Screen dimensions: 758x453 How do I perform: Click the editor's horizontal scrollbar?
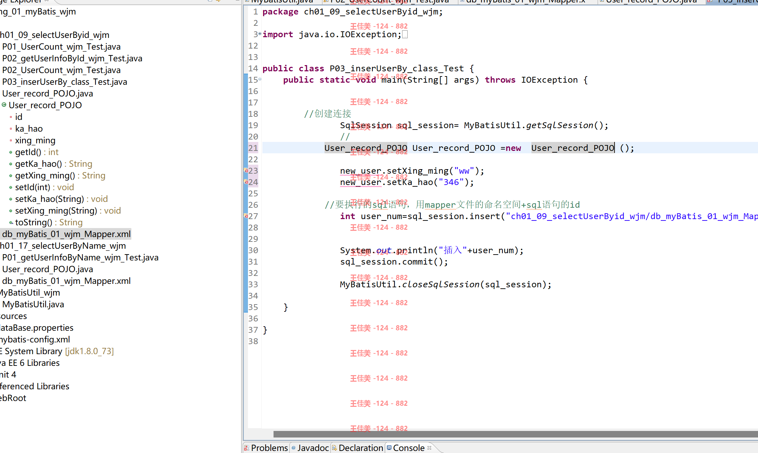point(516,434)
